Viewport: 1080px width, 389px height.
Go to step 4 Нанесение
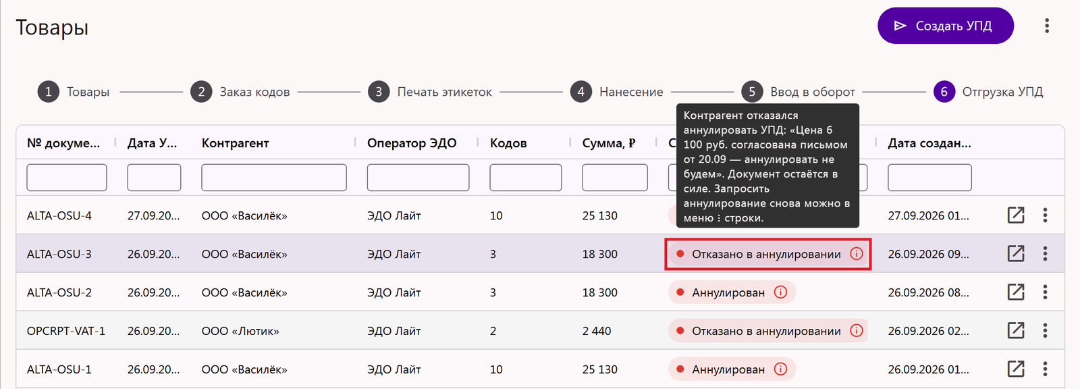point(617,92)
